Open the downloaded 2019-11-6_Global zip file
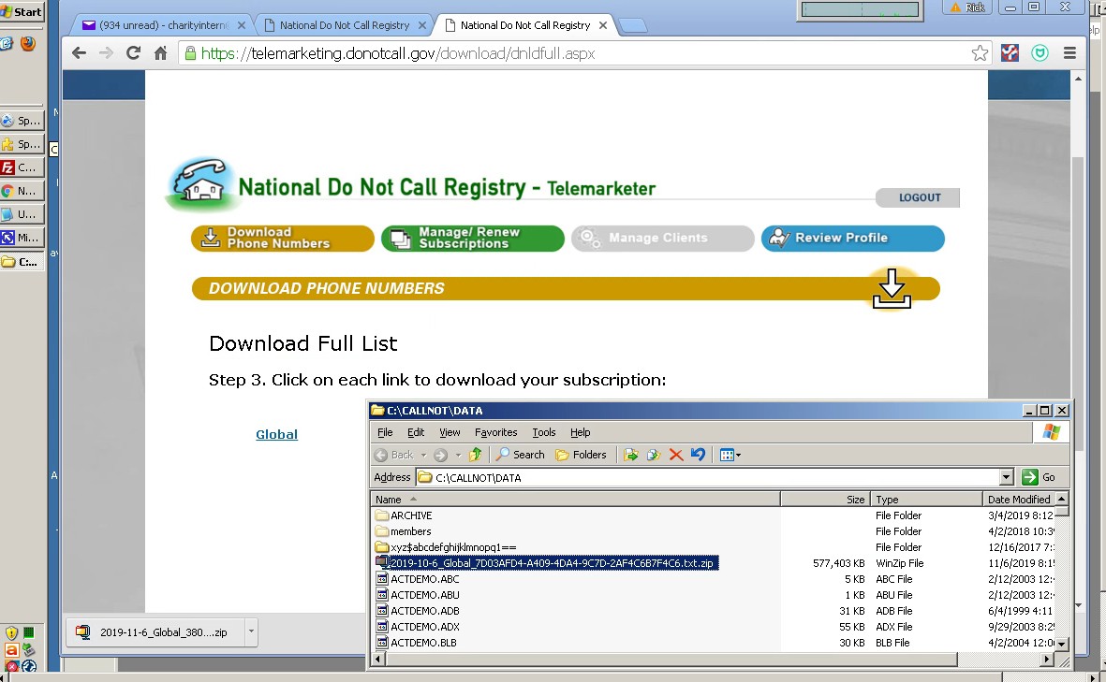This screenshot has height=682, width=1106. pyautogui.click(x=155, y=632)
